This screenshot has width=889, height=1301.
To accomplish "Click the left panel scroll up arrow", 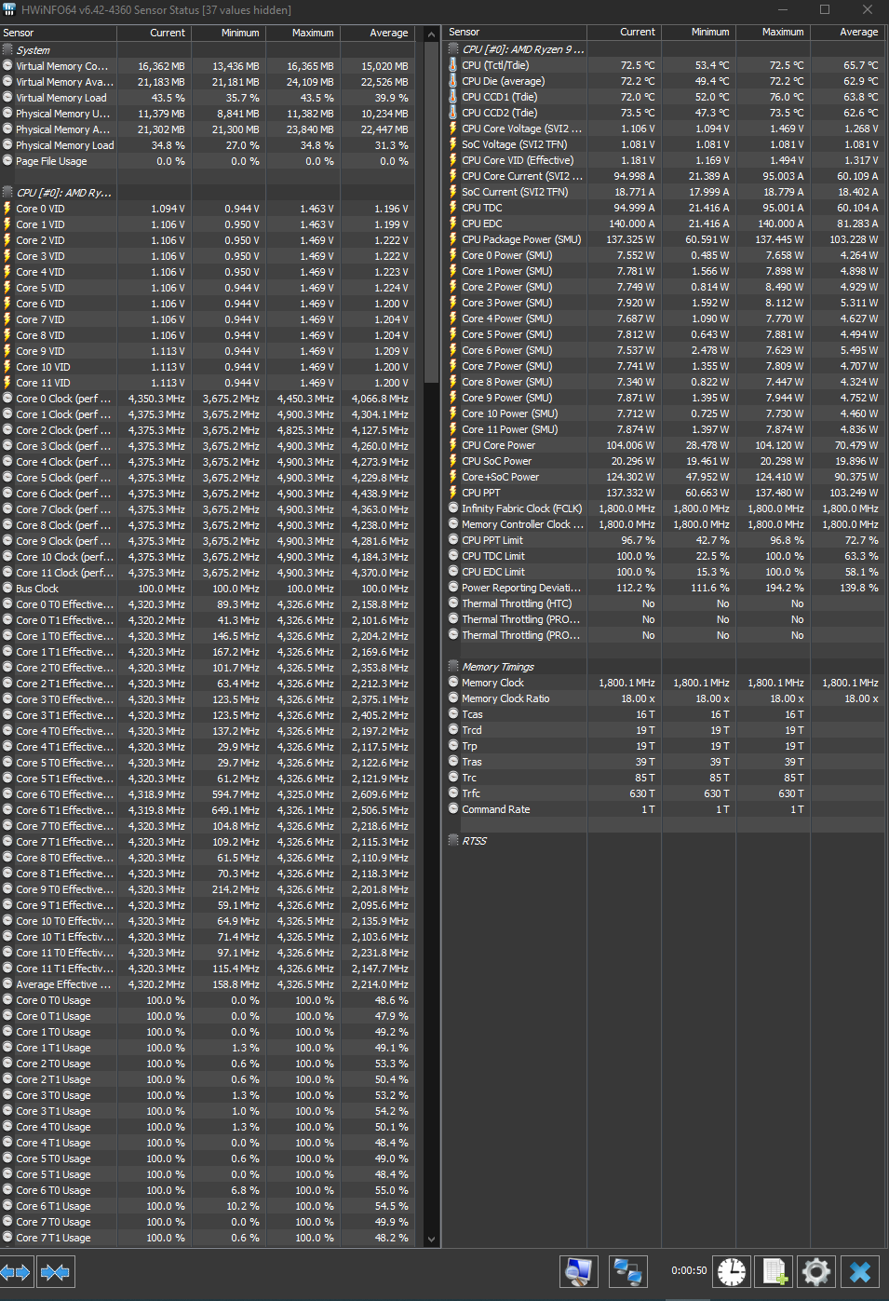I will (x=431, y=34).
